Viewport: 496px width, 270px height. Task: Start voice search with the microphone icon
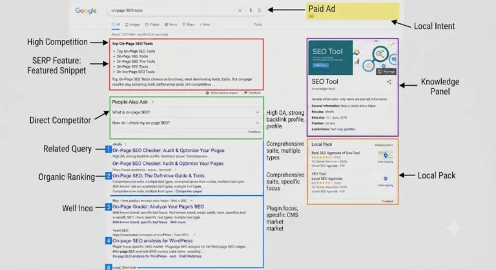251,10
